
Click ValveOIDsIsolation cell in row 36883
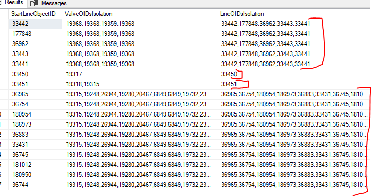tap(140, 135)
